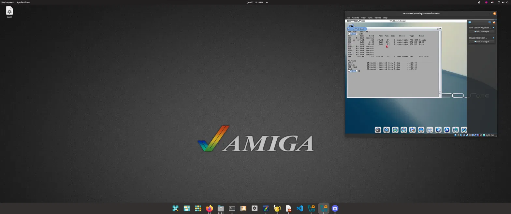The height and width of the screenshot is (214, 511).
Task: Click the blue grid icon in AROS dock
Action: tap(421, 130)
